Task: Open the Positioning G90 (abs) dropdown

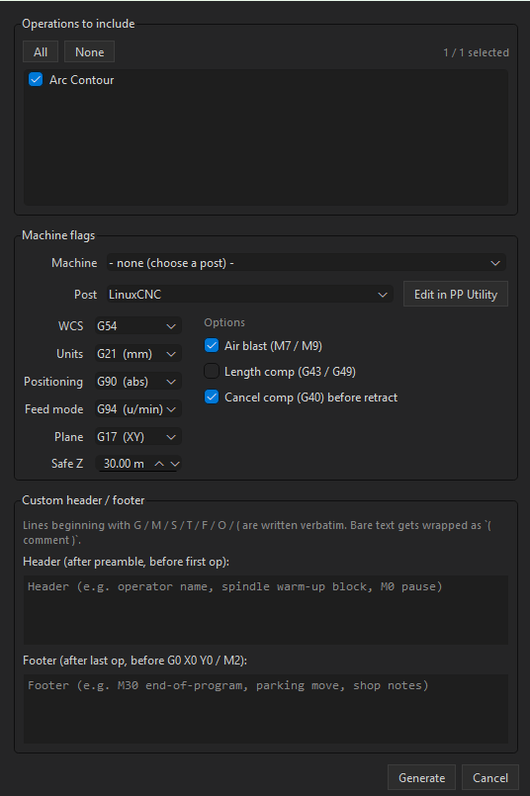Action: pos(137,382)
